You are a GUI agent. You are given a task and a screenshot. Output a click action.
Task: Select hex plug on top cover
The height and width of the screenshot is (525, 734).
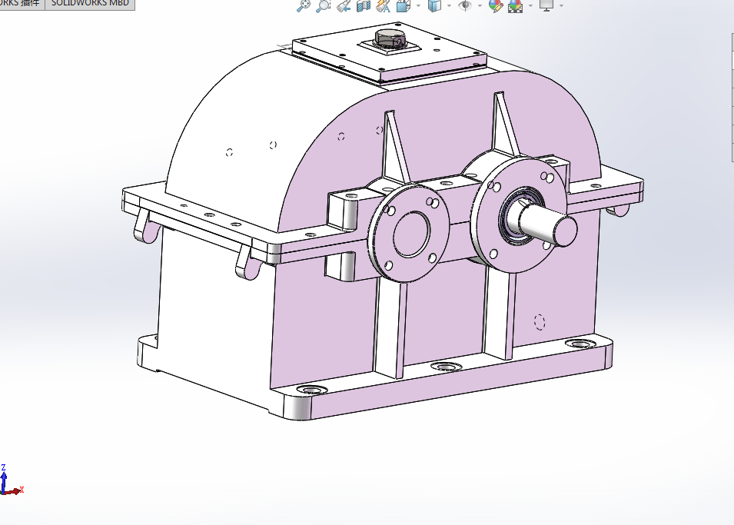[389, 38]
